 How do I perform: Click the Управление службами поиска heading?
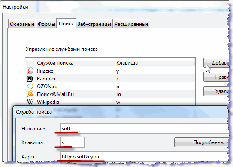[62, 49]
